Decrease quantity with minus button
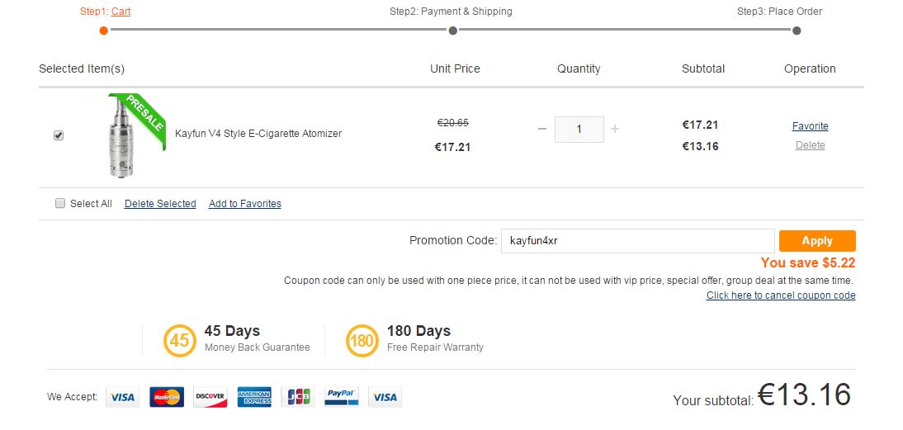Screen dimensions: 903x430 point(541,129)
